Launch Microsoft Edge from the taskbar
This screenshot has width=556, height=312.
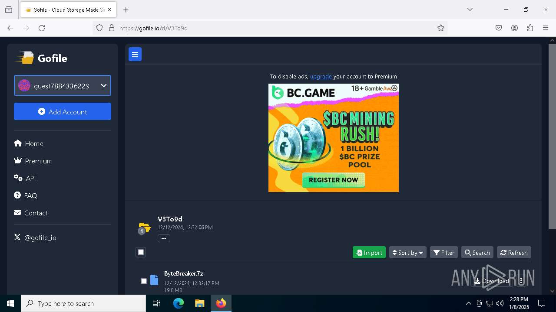(179, 303)
